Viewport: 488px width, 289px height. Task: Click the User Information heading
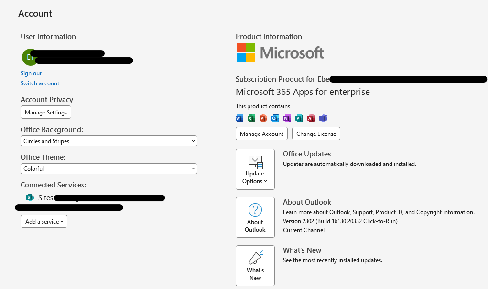tap(48, 37)
